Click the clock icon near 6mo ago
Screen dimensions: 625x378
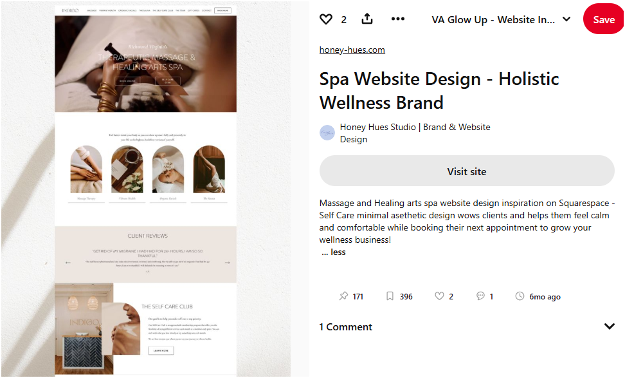tap(520, 296)
